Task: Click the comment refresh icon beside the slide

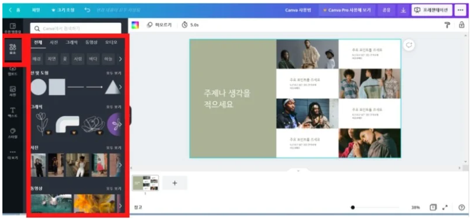Action: (x=409, y=45)
